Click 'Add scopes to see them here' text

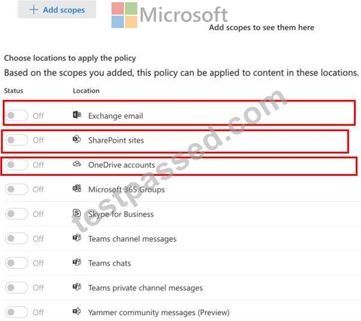(x=261, y=27)
